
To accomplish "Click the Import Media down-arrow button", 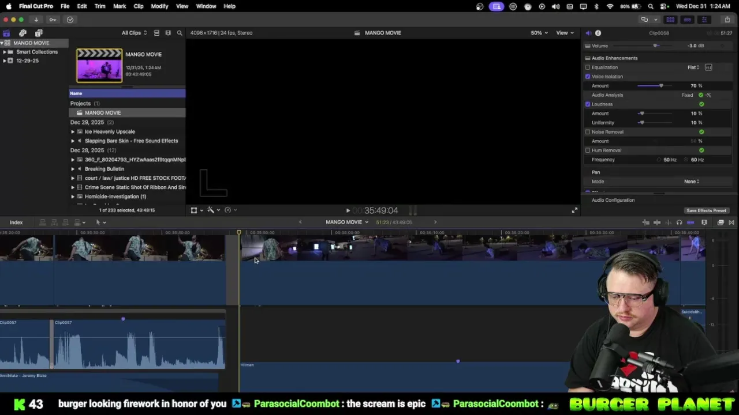I will [x=36, y=20].
